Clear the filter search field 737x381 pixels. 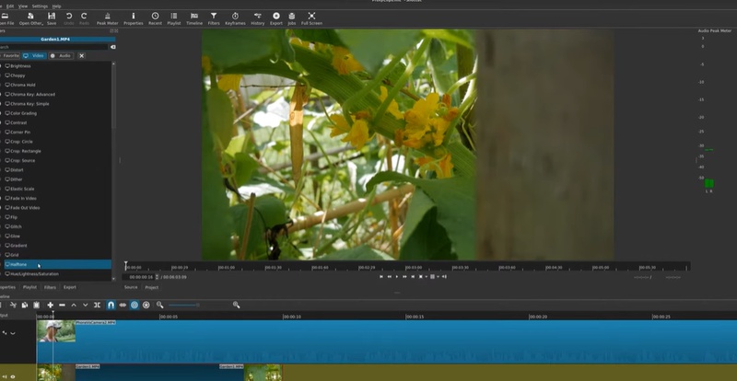pyautogui.click(x=112, y=47)
